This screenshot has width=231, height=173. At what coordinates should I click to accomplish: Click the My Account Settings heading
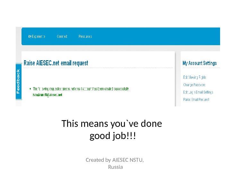pyautogui.click(x=200, y=63)
